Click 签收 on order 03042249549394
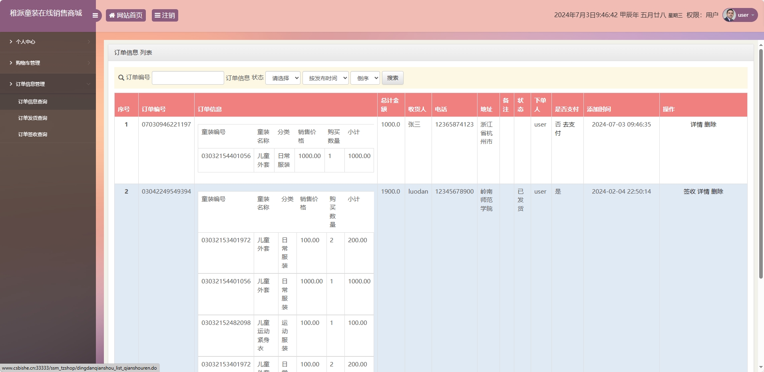Viewport: 764px width, 372px height. (x=689, y=191)
